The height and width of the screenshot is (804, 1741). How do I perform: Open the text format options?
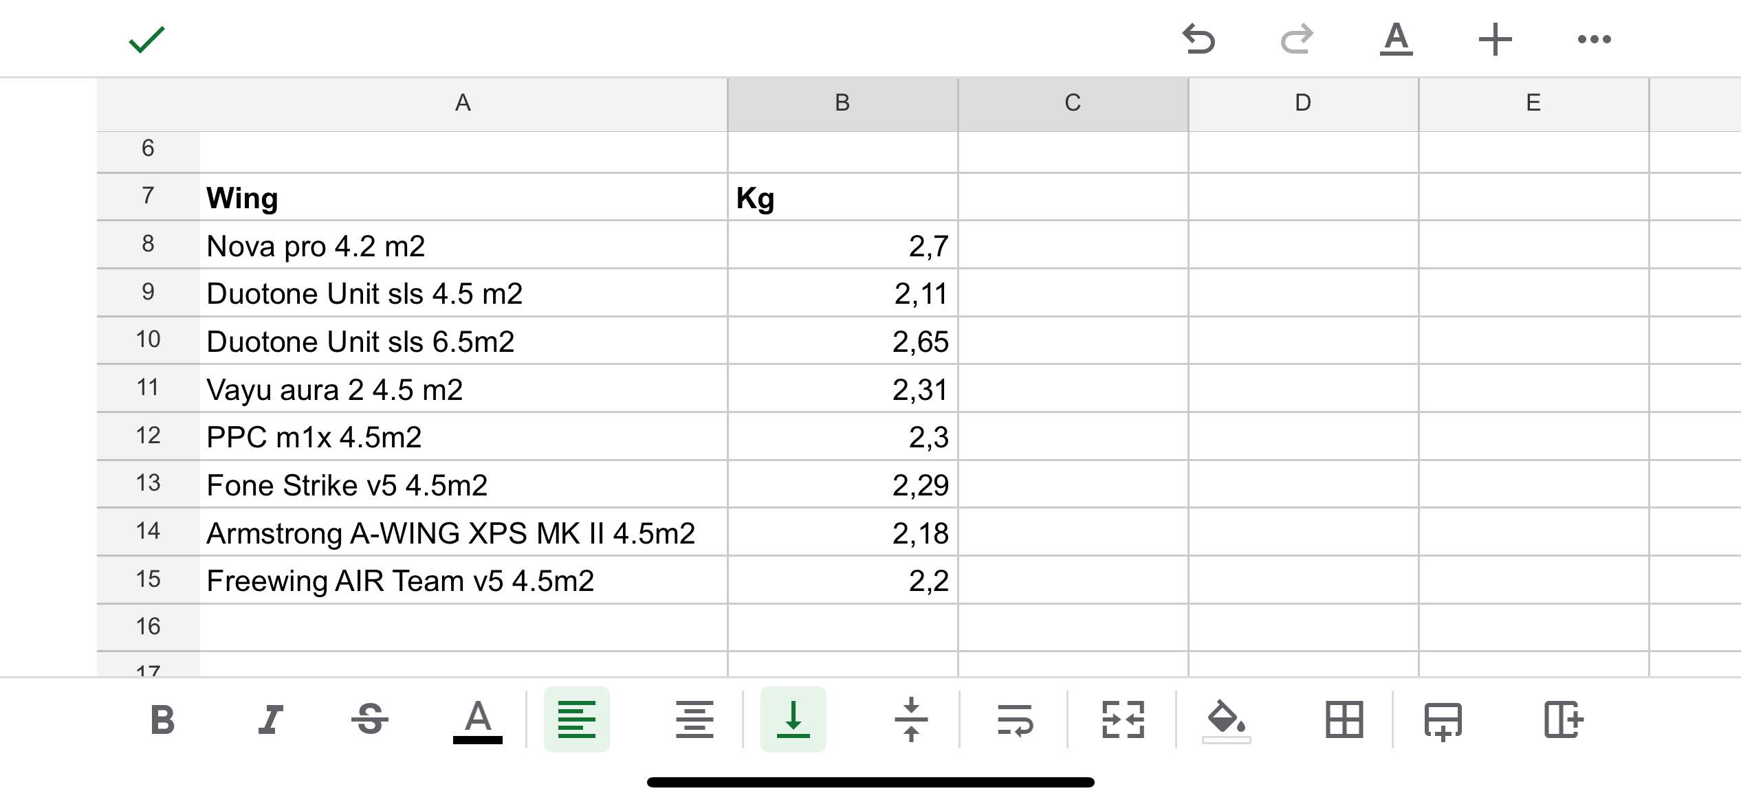pos(1396,39)
